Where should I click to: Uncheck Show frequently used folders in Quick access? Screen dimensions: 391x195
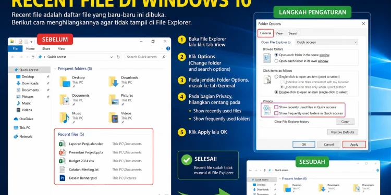276,113
